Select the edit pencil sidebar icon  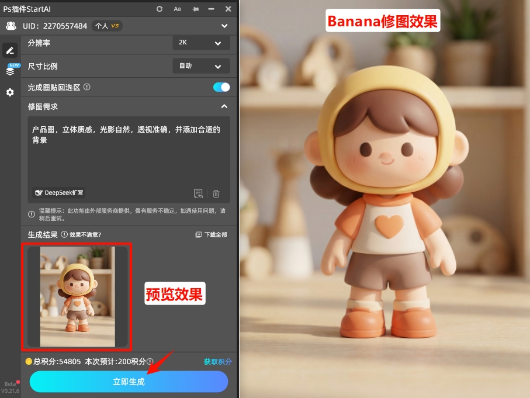click(10, 51)
